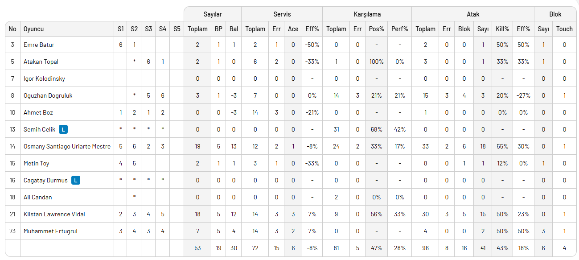Select player Igor Kolodinsky's name
579x260 pixels.
click(44, 78)
